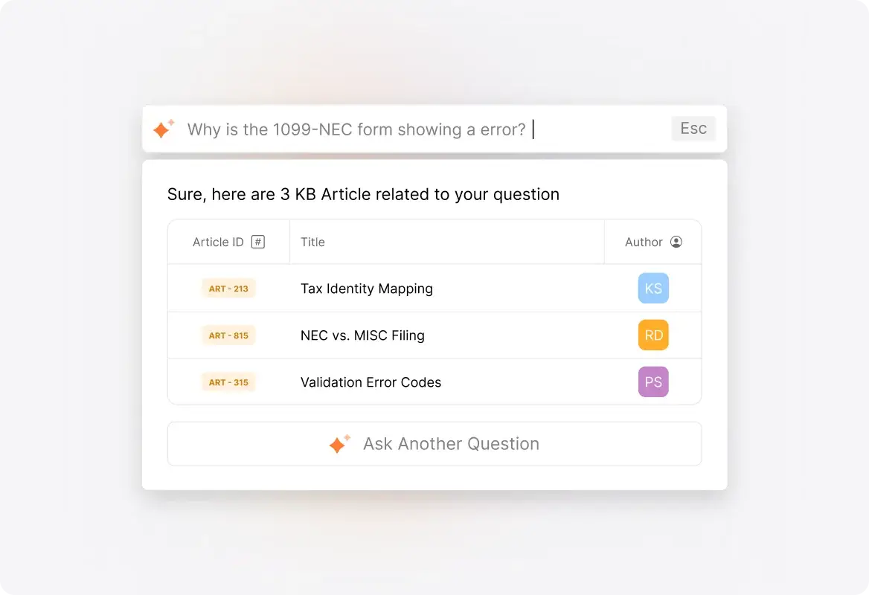Click the PS author avatar
Screen dimensions: 869x595
[x=653, y=382]
